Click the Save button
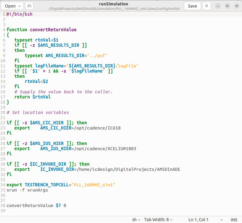Image resolution: width=242 pixels, height=223 pixels. tap(192, 6)
